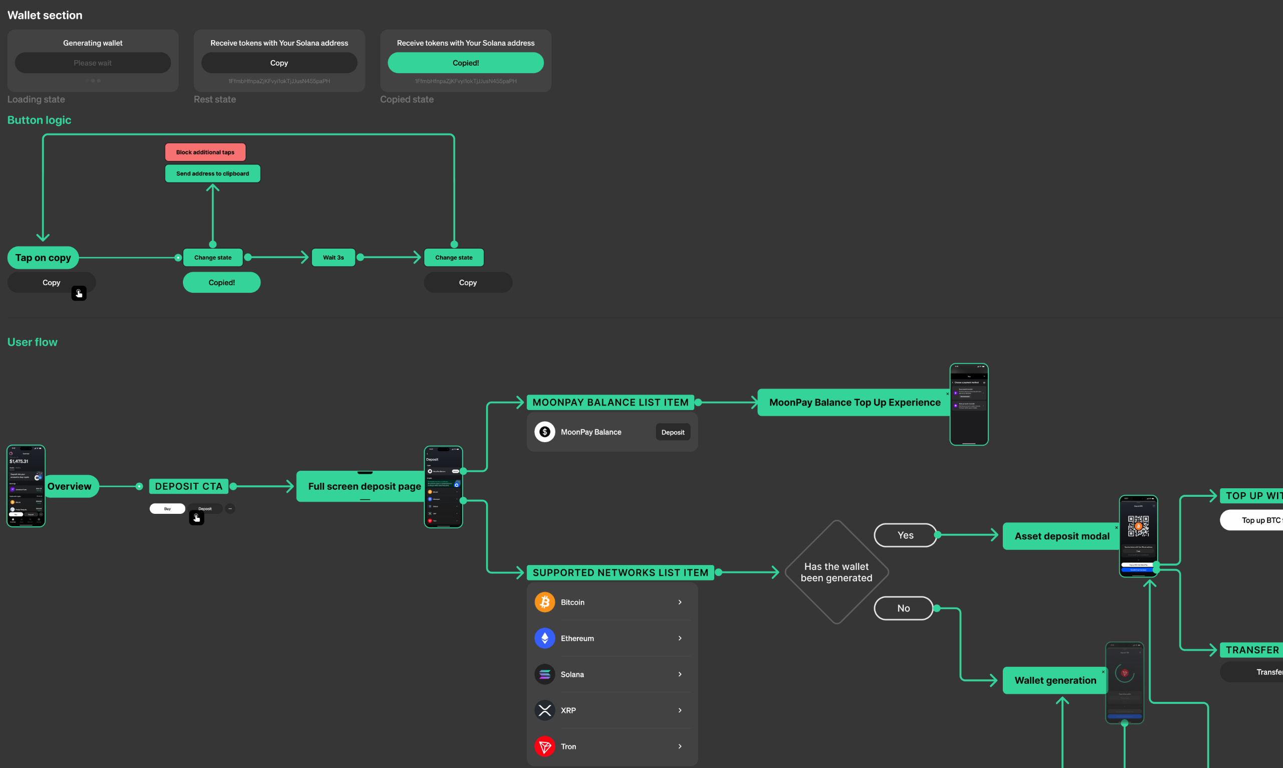Click the Bitcoin coin icon
This screenshot has width=1283, height=768.
(x=544, y=602)
